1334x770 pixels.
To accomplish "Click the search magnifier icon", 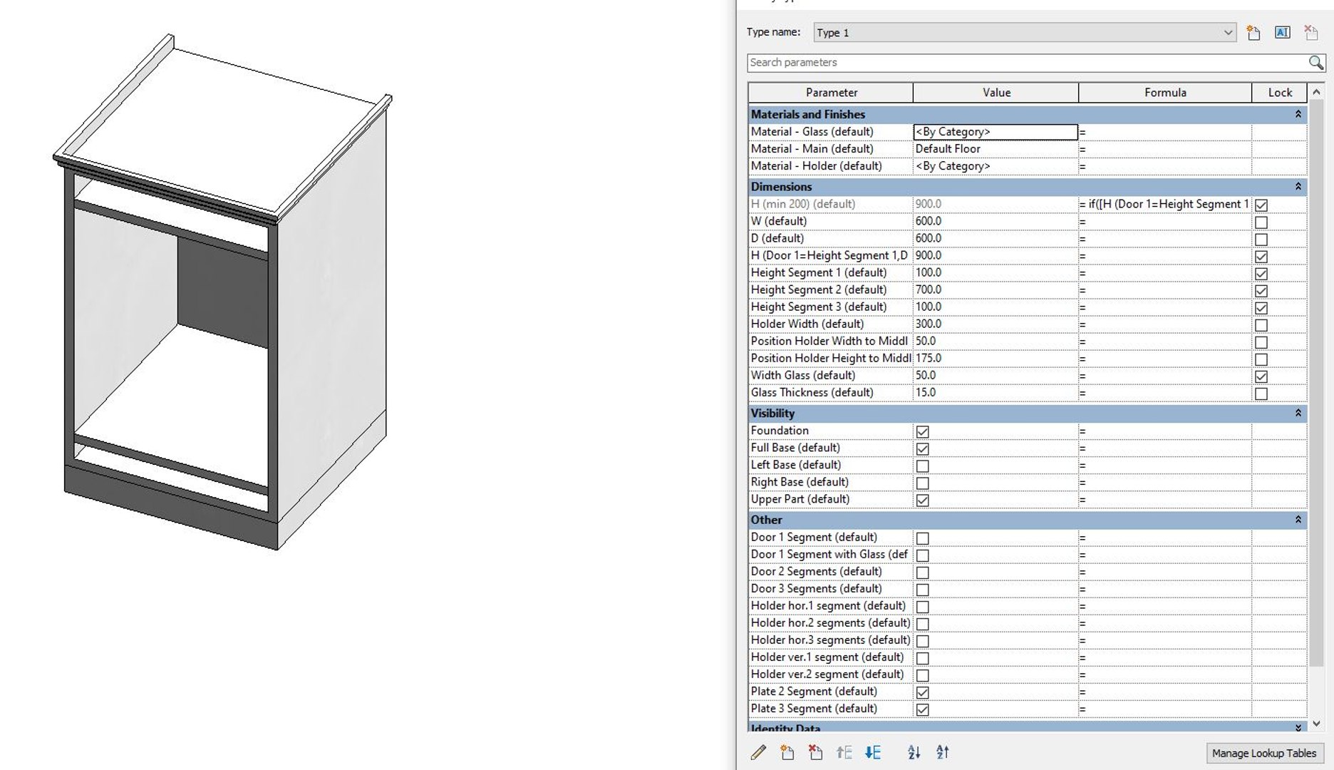I will pyautogui.click(x=1316, y=63).
